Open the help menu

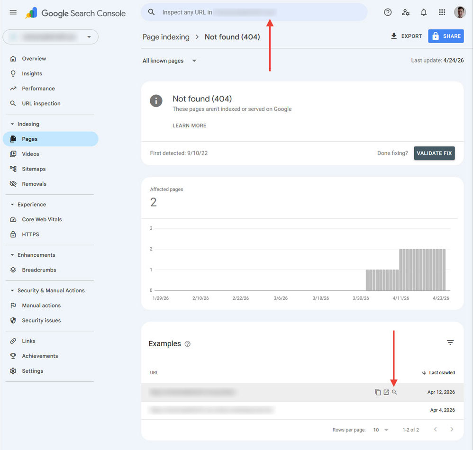[388, 12]
